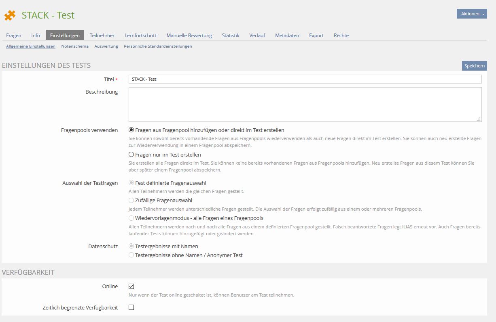This screenshot has height=322, width=496.
Task: Select 'Fragen nur im Test erstellen' option
Action: click(x=131, y=155)
